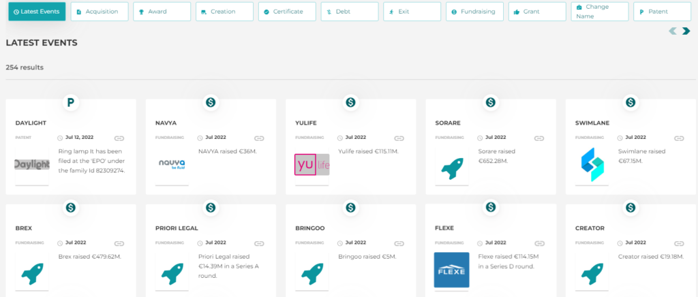Switch to the Fundraising tab
Viewport: 698px width, 297px height.
[474, 12]
